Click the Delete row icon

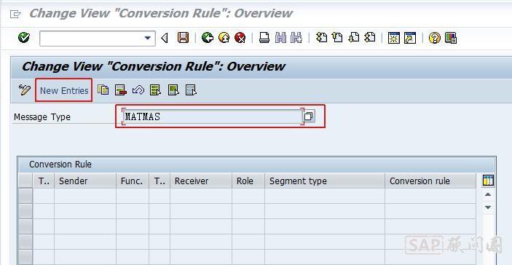point(121,90)
